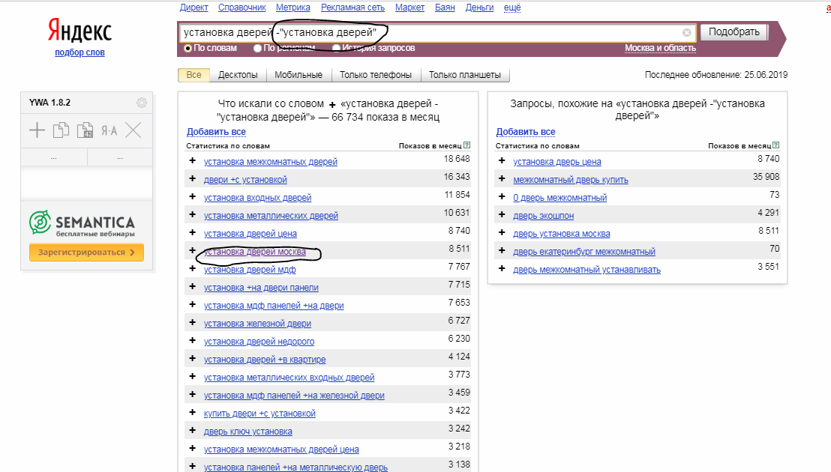Add phrase 'установка железной двери' with plus
Image resolution: width=831 pixels, height=472 pixels.
tap(193, 322)
